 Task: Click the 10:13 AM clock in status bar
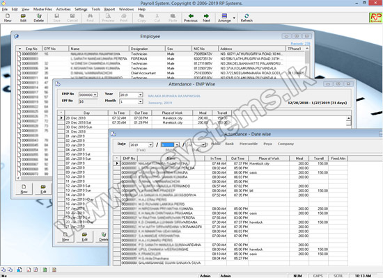point(363,275)
